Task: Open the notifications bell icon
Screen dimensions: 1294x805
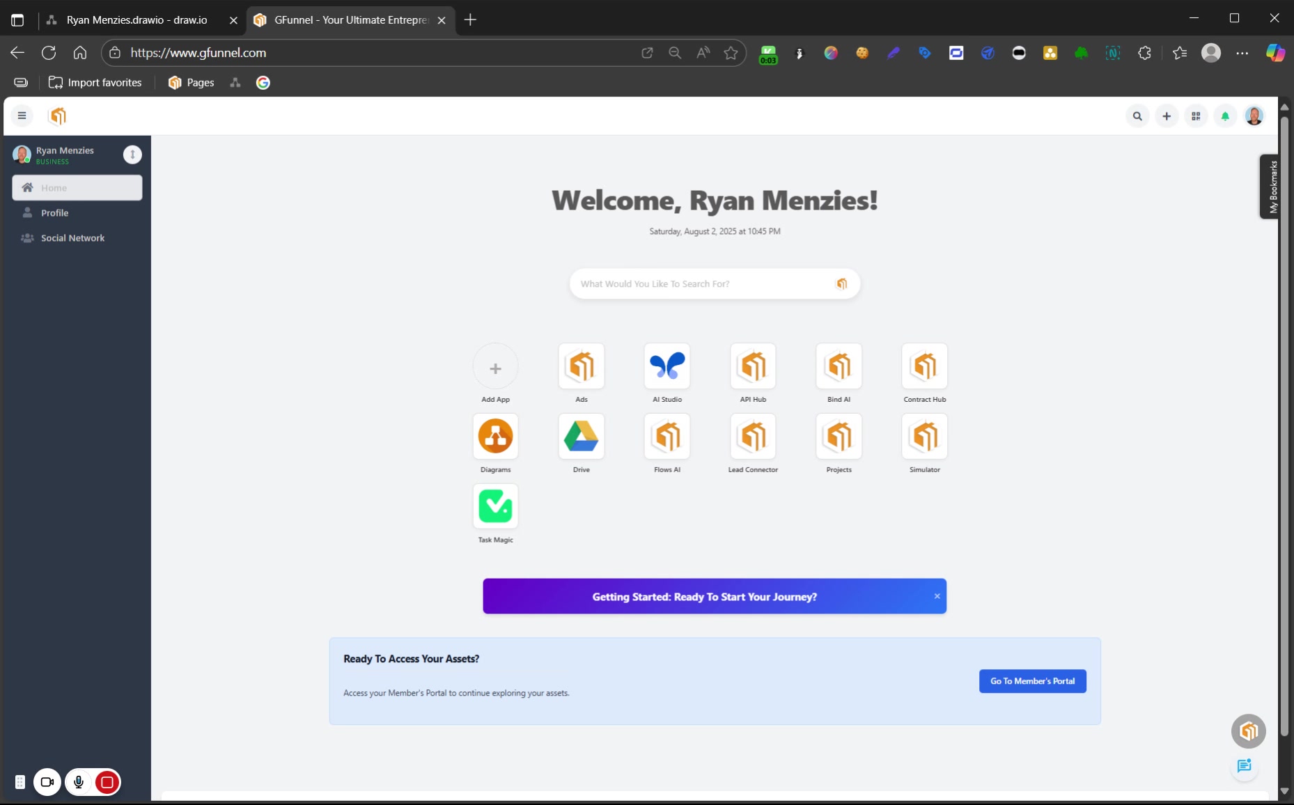Action: pos(1225,116)
